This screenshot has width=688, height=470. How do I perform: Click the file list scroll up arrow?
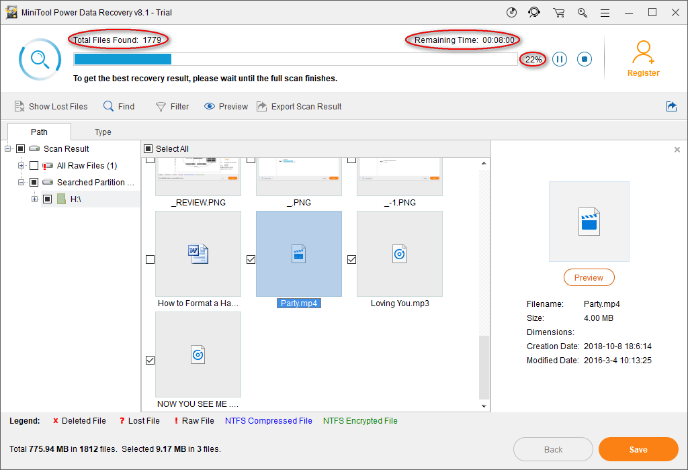pyautogui.click(x=484, y=163)
